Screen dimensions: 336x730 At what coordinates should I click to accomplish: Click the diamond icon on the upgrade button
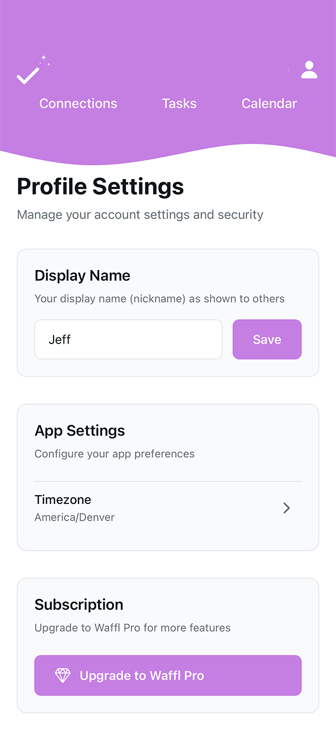pyautogui.click(x=63, y=675)
